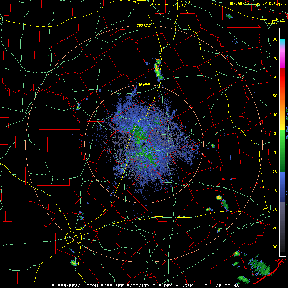Click the -30 value on the dBZ scale
Image resolution: width=288 pixels, height=288 pixels.
tap(274, 247)
